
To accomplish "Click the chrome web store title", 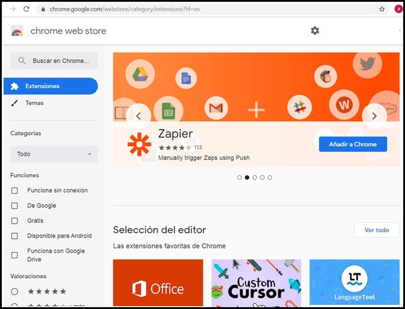I will coord(68,31).
